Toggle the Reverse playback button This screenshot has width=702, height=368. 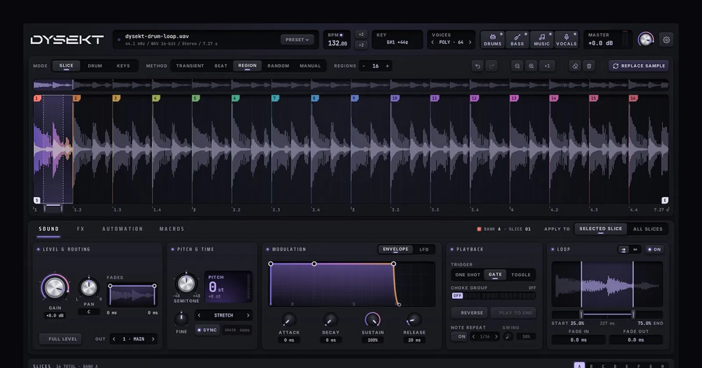(469, 313)
